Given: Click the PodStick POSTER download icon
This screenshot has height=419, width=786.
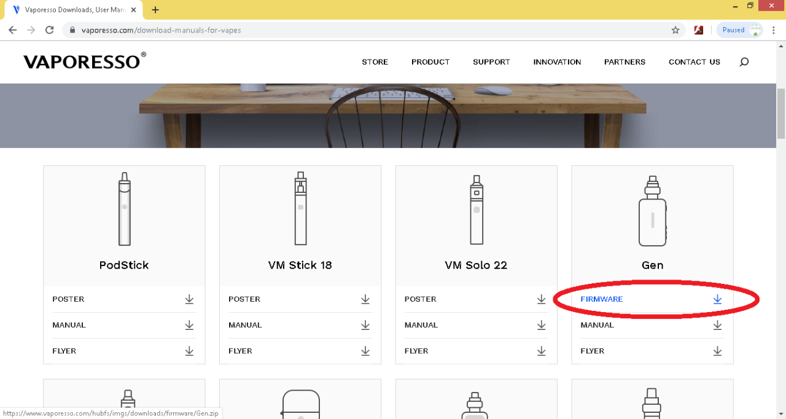Looking at the screenshot, I should [189, 299].
